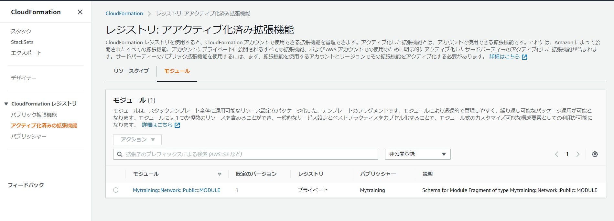Open the 非公開登録 filter dropdown
Viewport: 614px width, 221px height.
(418, 154)
